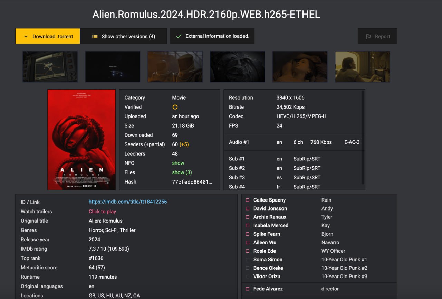Click cast name David Jonsson
The width and height of the screenshot is (442, 299).
point(270,208)
